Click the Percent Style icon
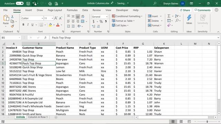 coord(101,21)
